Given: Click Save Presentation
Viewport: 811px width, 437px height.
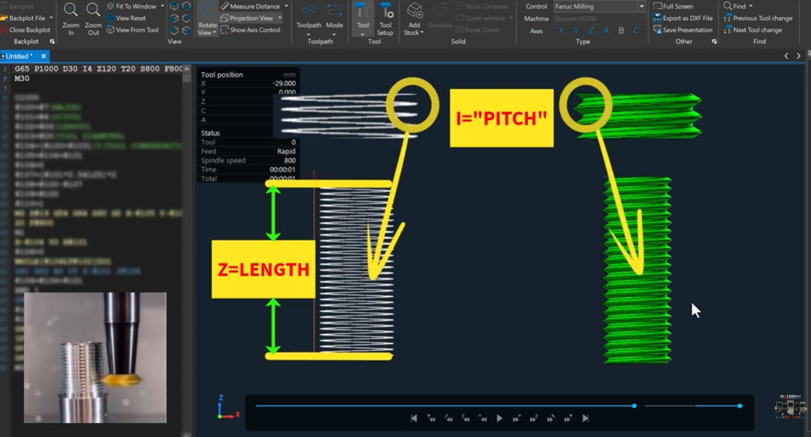Looking at the screenshot, I should 682,30.
